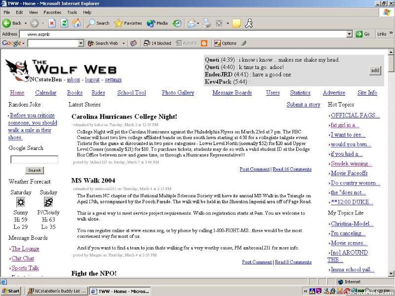Image resolution: width=395 pixels, height=296 pixels.
Task: Expand the Back button history arrow
Action: pos(25,23)
